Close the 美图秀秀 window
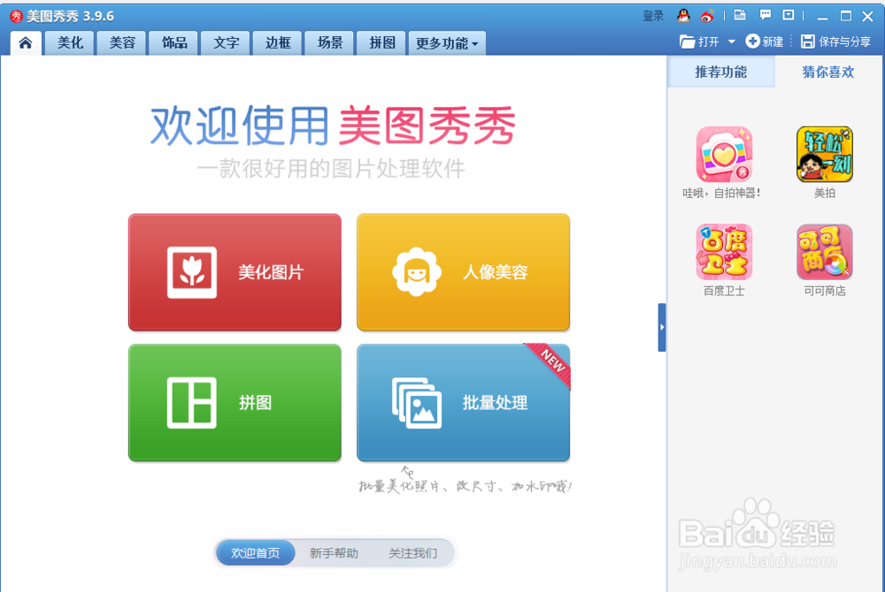 [x=868, y=16]
